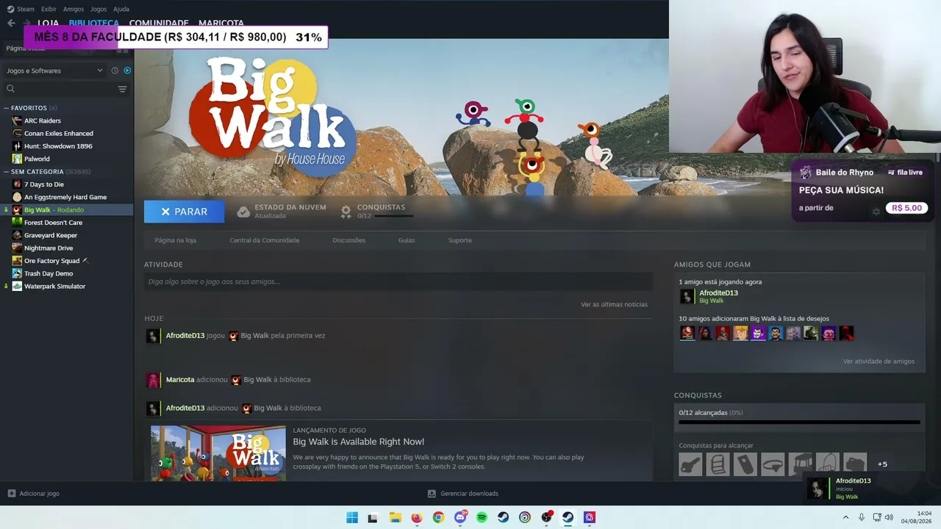Click the Steam back navigation arrow
The width and height of the screenshot is (941, 529).
pos(11,23)
